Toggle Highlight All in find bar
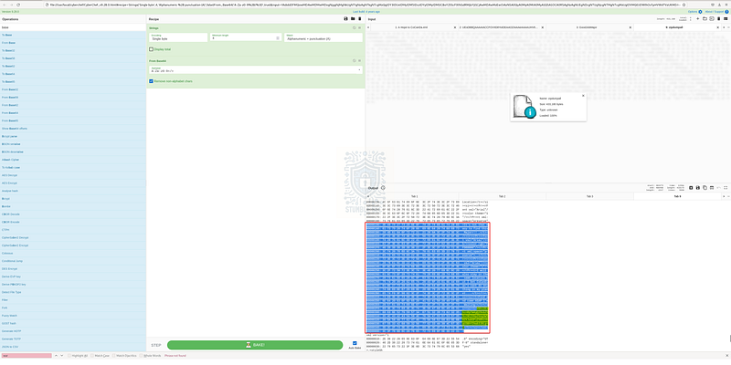Image resolution: width=731 pixels, height=365 pixels. pos(69,355)
